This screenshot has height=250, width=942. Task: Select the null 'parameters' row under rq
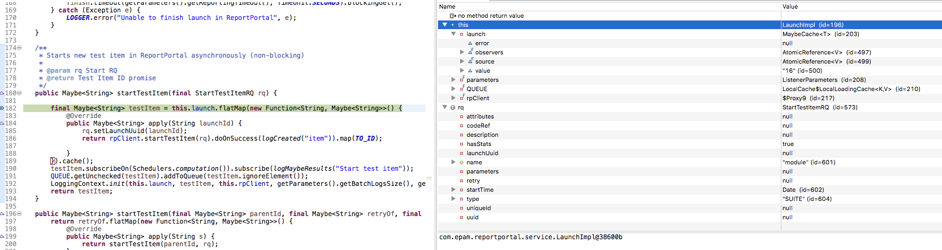point(689,171)
